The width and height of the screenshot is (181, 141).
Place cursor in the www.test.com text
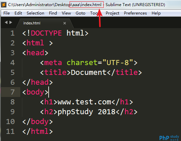pos(84,102)
